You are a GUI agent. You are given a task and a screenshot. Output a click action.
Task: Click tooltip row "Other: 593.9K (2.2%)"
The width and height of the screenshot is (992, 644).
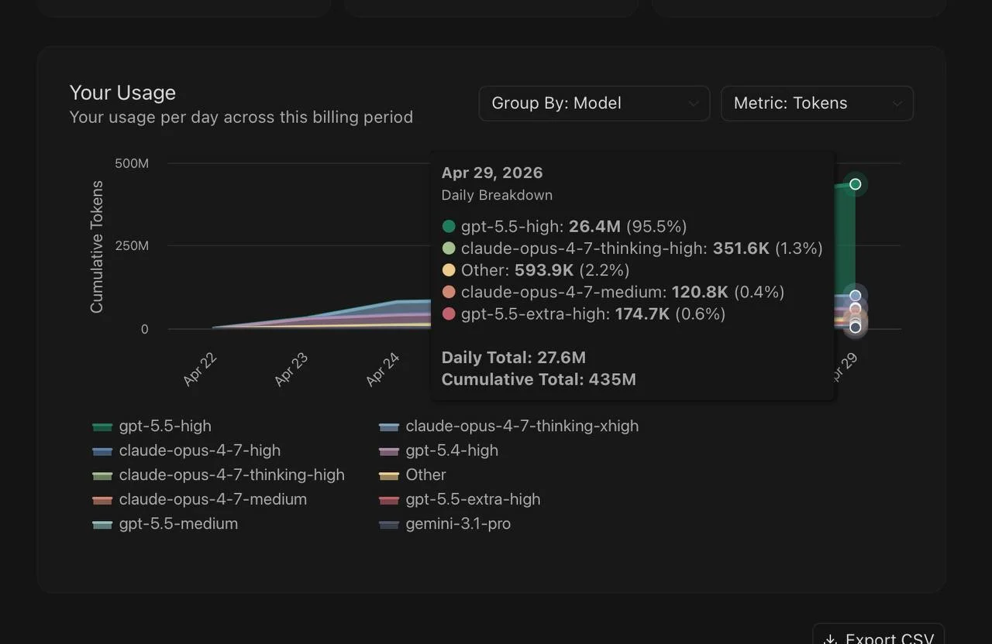[536, 270]
